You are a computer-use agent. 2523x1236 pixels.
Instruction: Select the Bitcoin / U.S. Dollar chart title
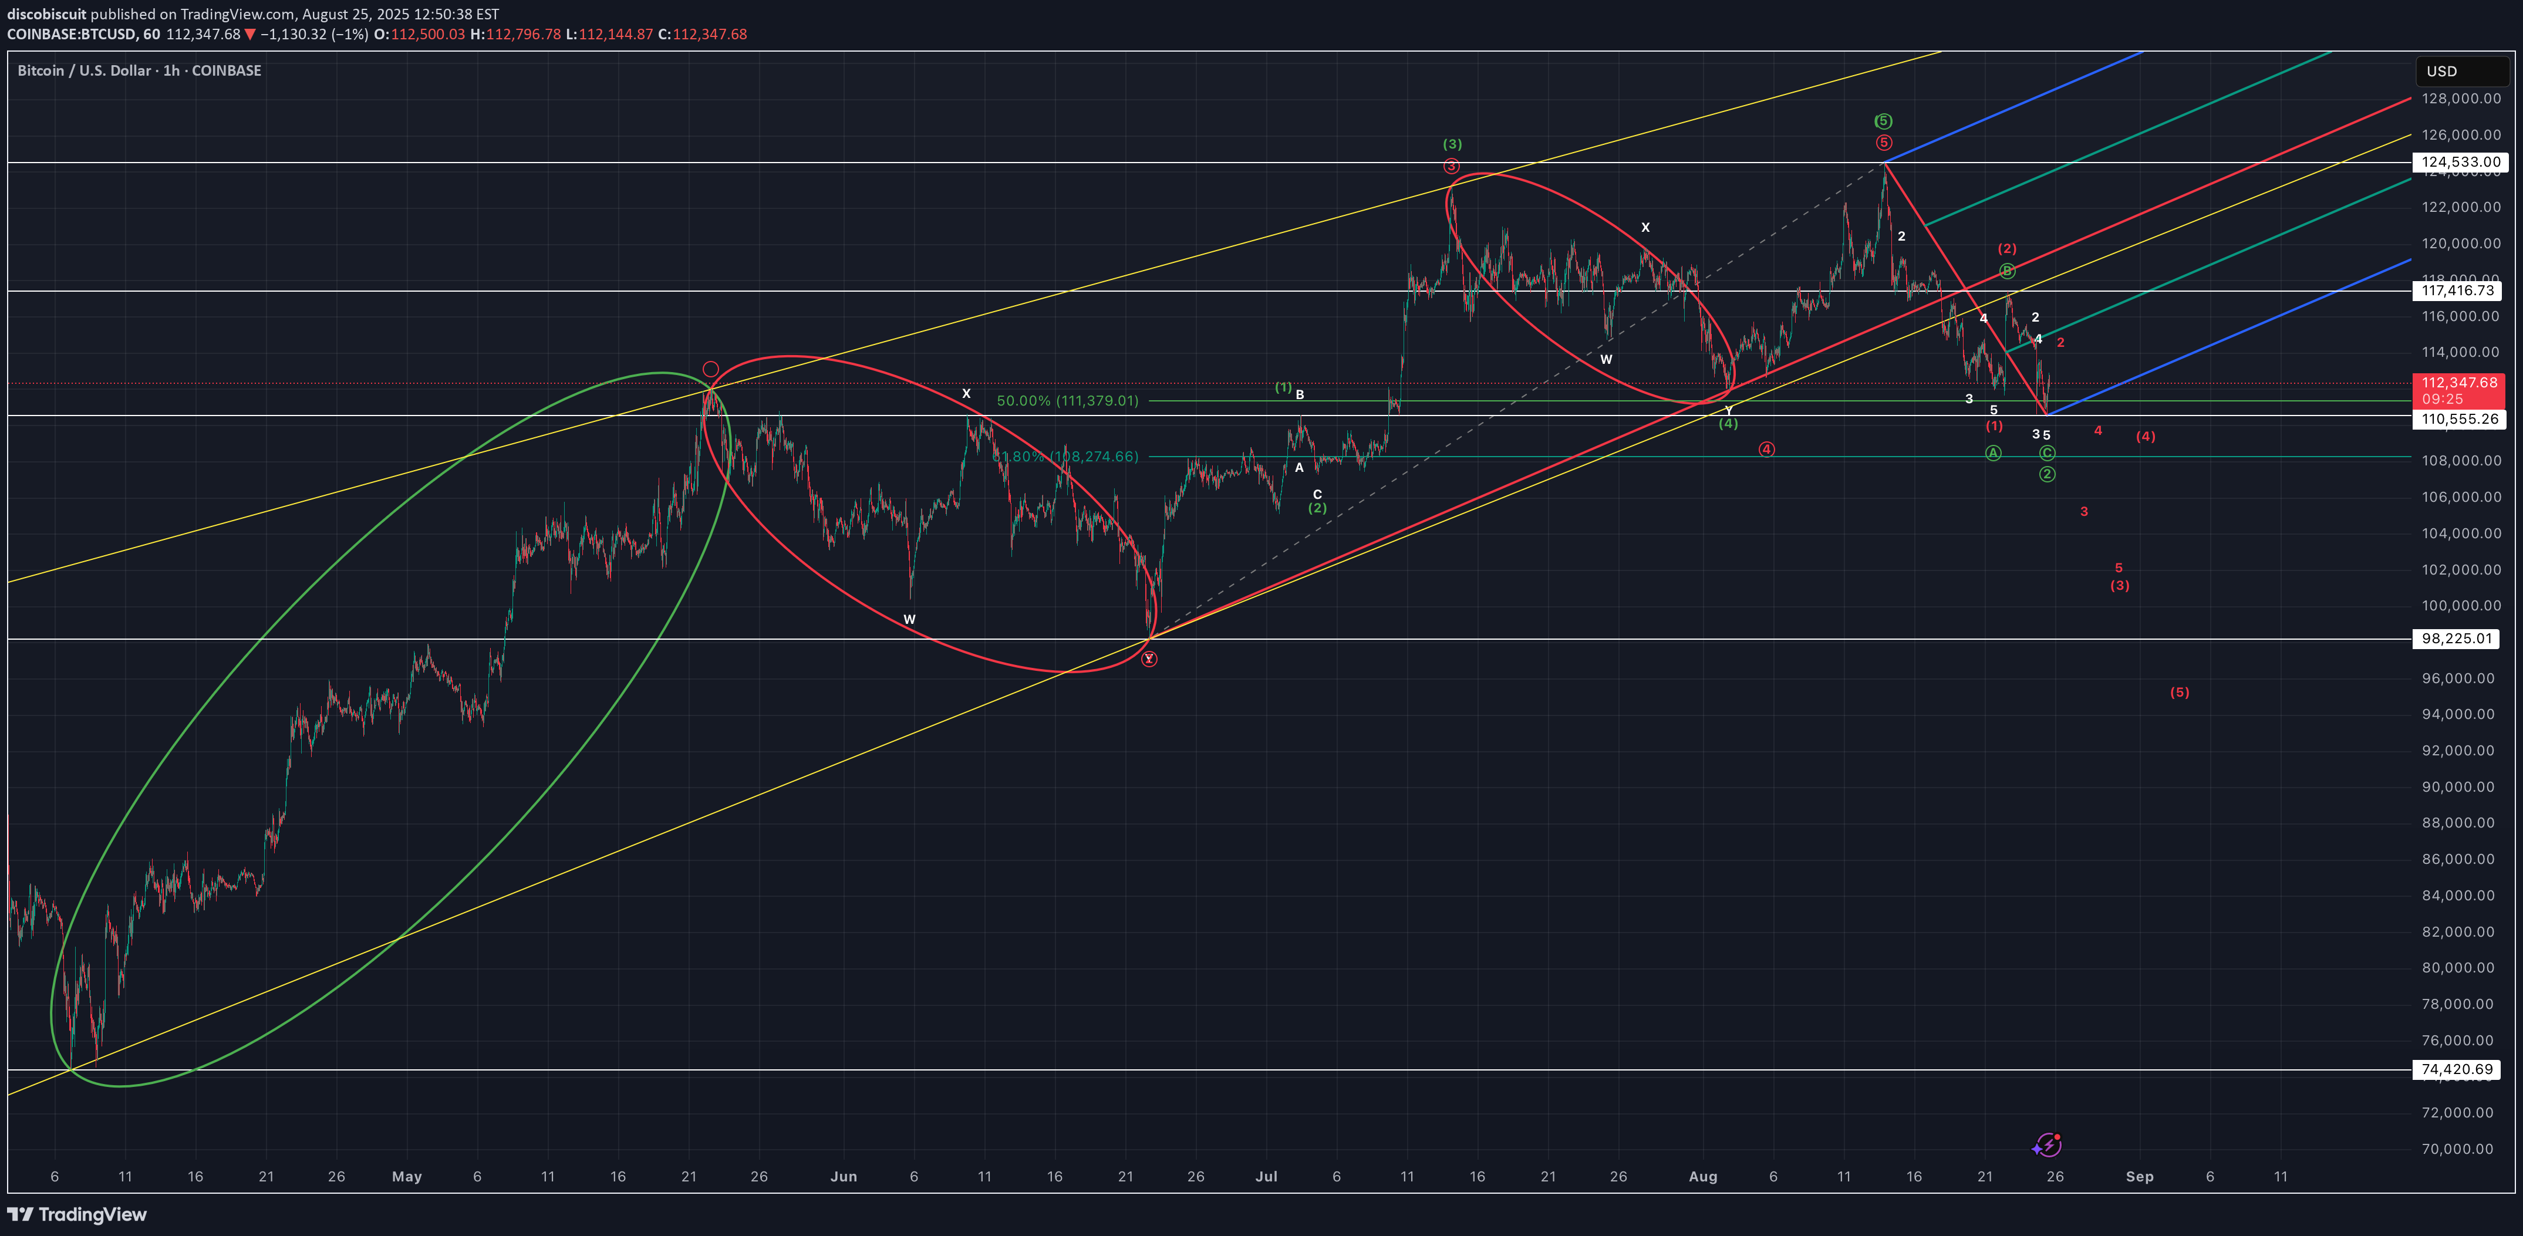pos(83,69)
